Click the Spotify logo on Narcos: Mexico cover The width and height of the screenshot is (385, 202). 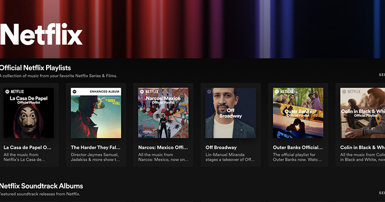(x=142, y=92)
